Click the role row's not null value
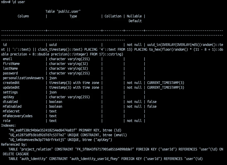This screenshot has width=227, height=165. click(134, 121)
